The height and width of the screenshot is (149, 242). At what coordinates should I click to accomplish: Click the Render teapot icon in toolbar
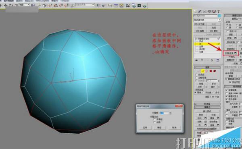[145, 6]
